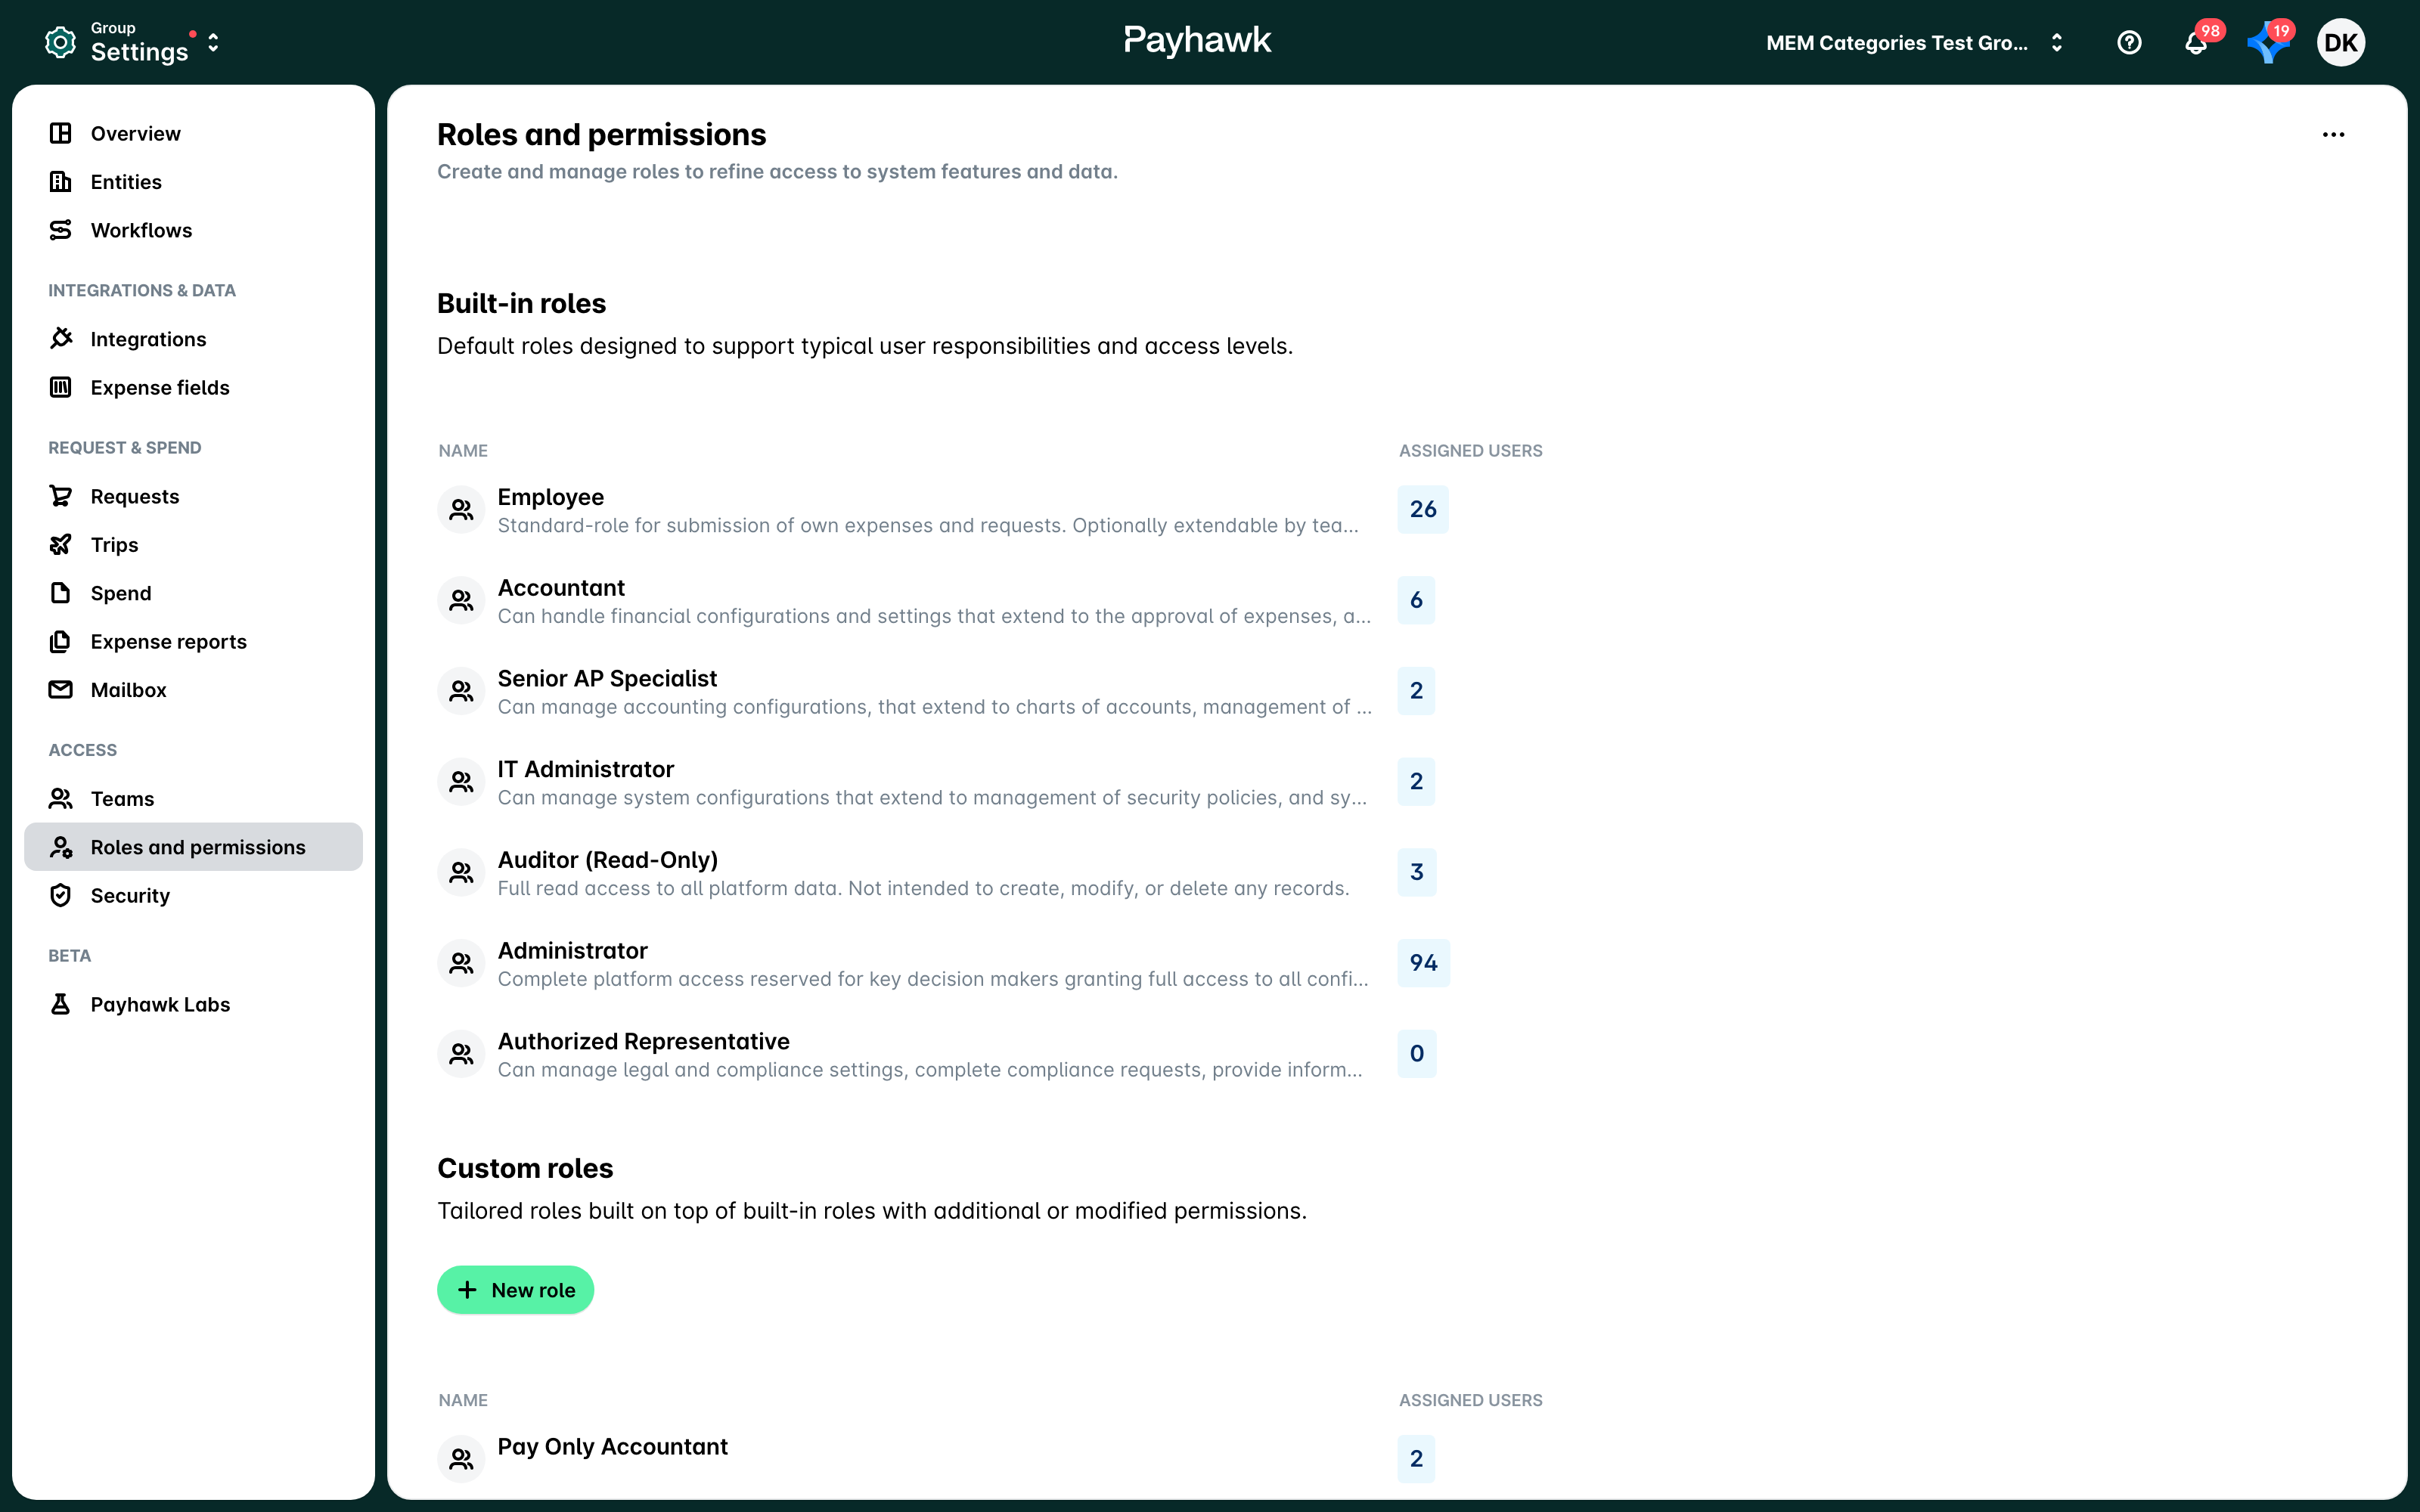This screenshot has height=1512, width=2420.
Task: Click the Overview layout icon
Action: coord(61,133)
